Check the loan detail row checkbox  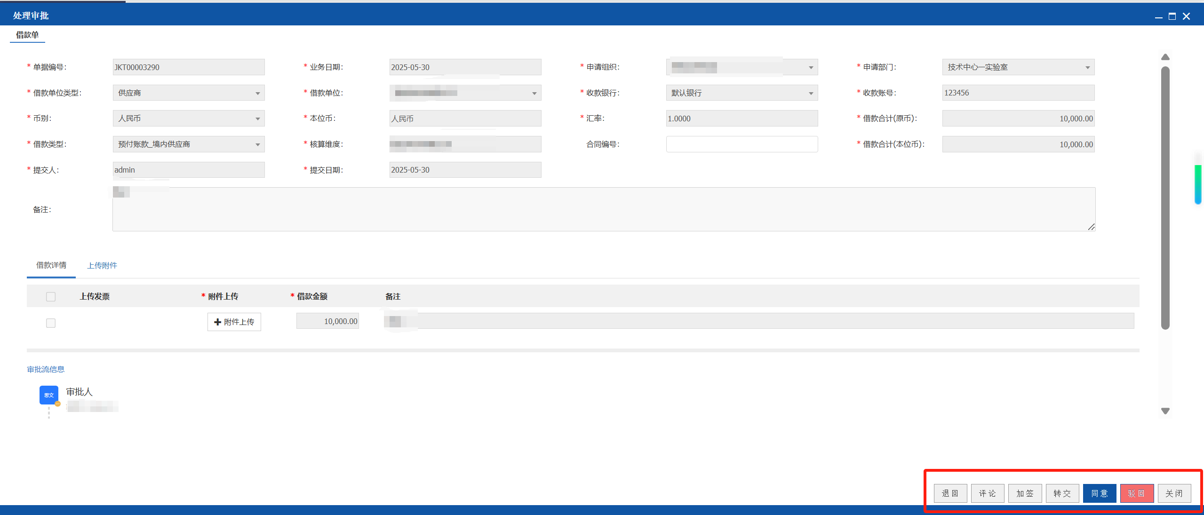[x=51, y=323]
